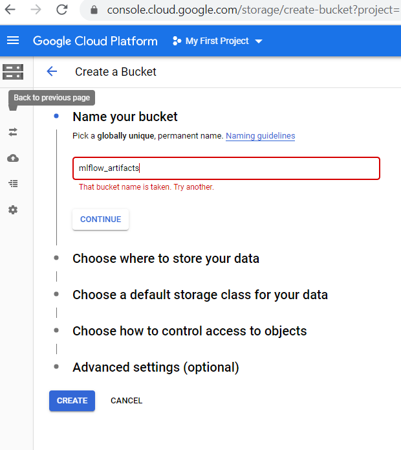Viewport: 401px width, 450px height.
Task: Click browser back arrow
Action: coord(10,10)
